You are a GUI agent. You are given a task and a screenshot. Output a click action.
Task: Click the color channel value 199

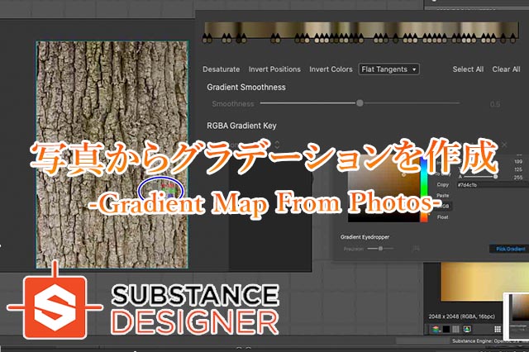(x=518, y=162)
